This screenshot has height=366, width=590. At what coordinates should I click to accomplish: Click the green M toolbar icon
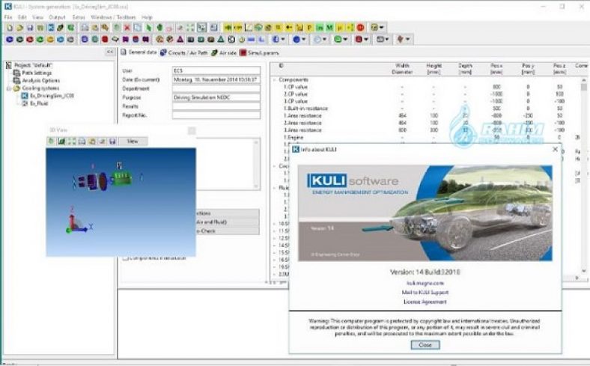coord(329,28)
